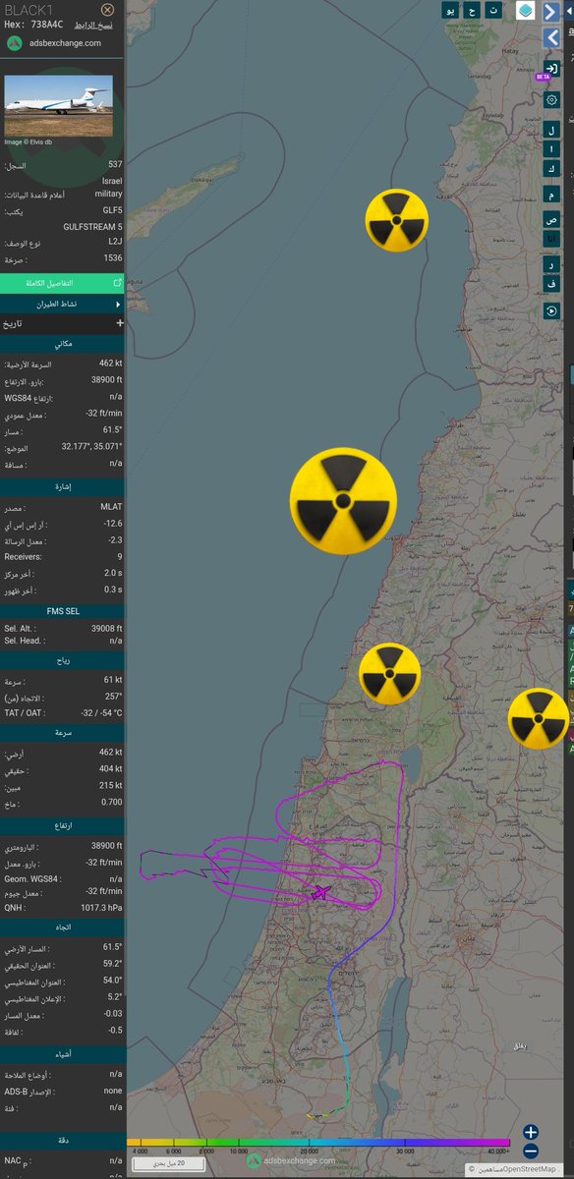
Task: Select the اتجاه direction section header
Action: tap(62, 926)
